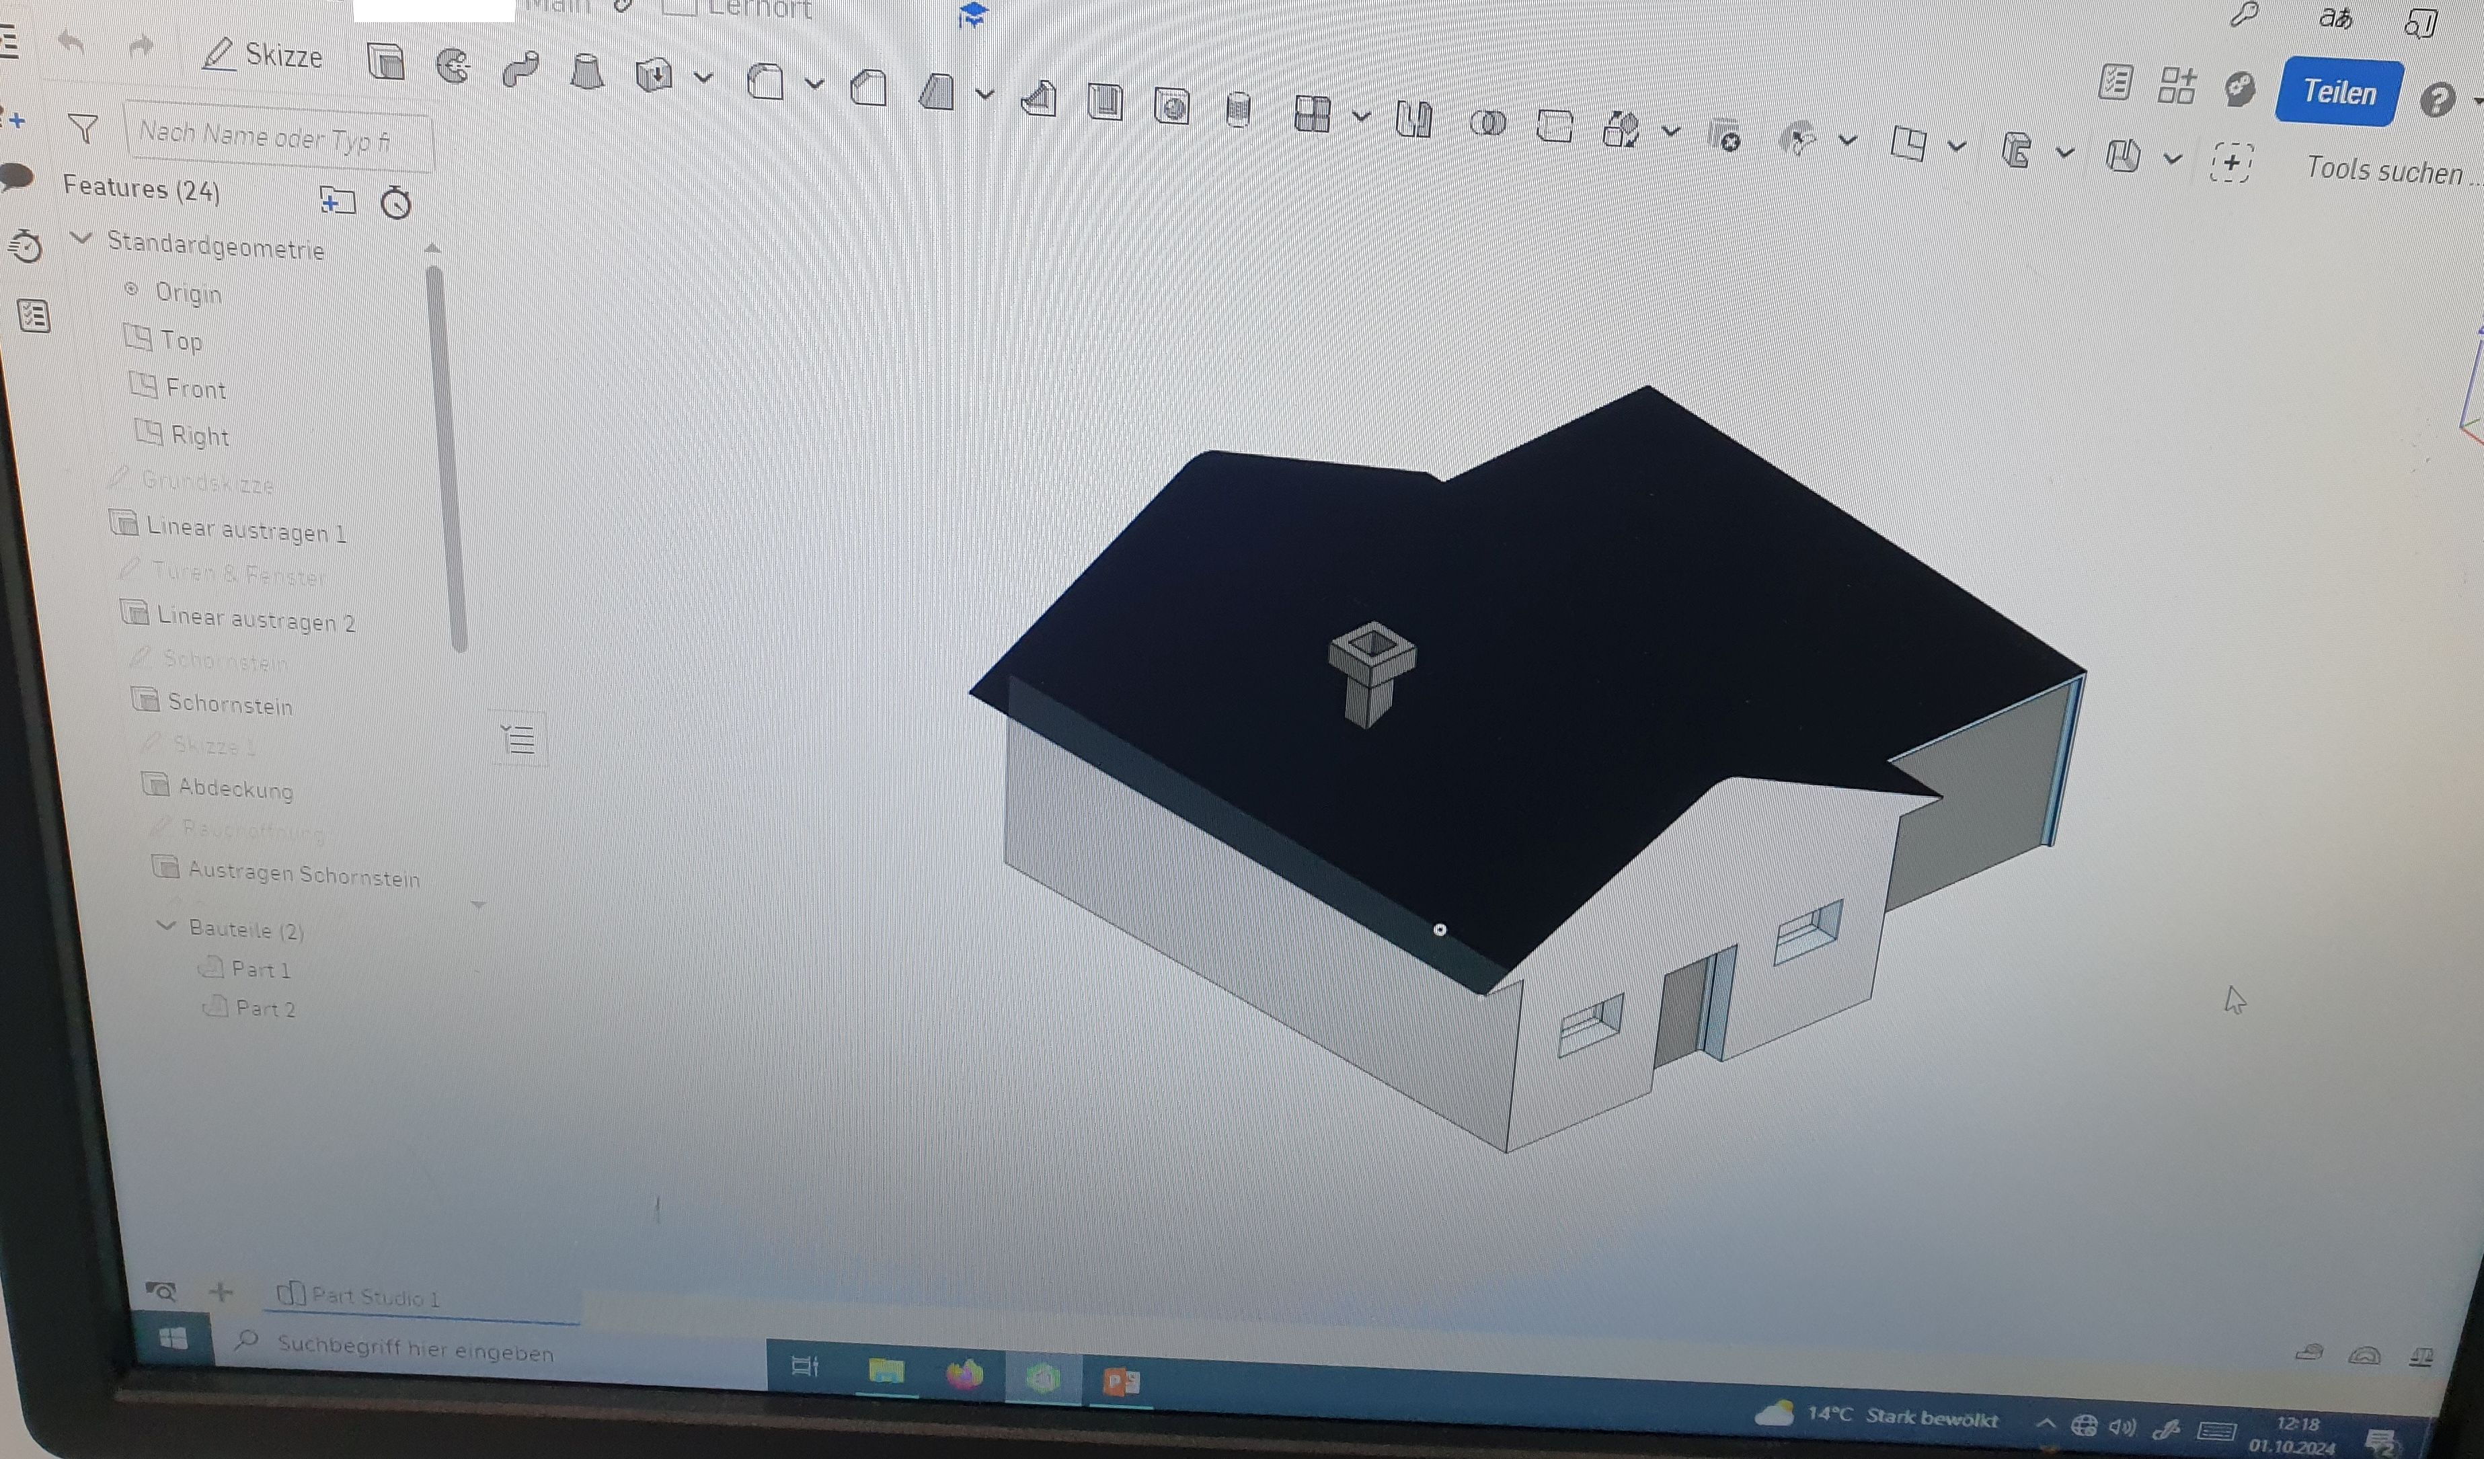
Task: Select the Hole tool icon
Action: [x=1172, y=106]
